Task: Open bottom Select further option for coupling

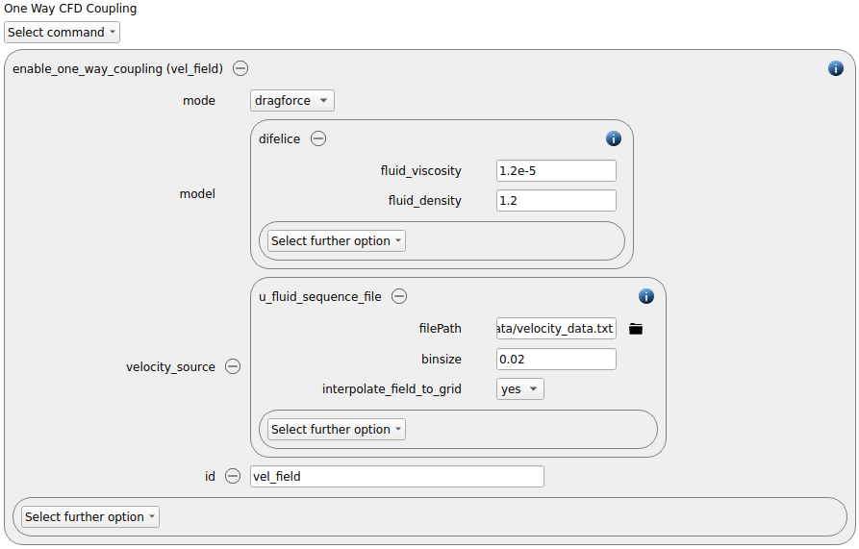Action: (90, 516)
